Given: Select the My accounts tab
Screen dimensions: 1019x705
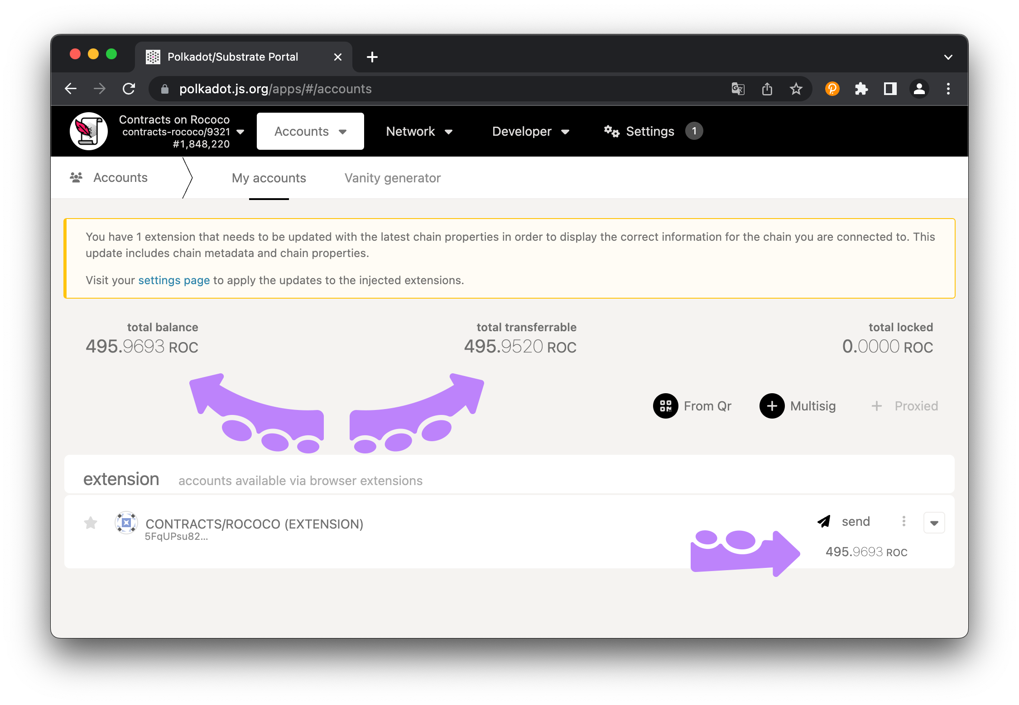Looking at the screenshot, I should point(268,178).
